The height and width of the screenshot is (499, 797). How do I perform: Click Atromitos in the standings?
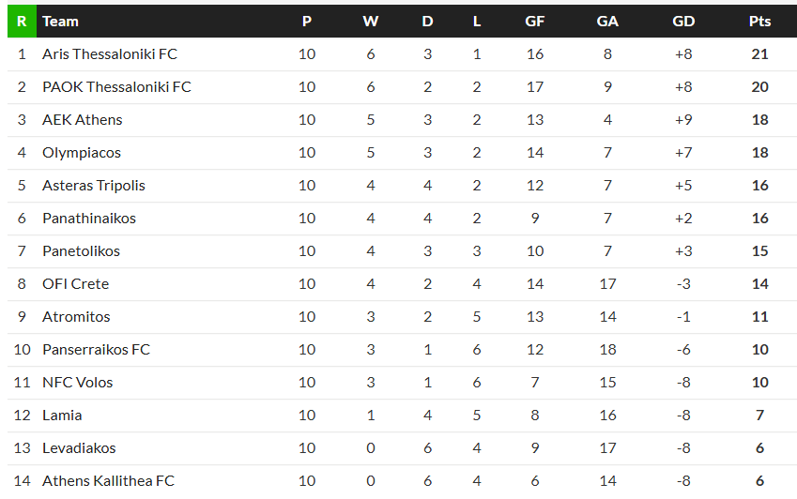tap(76, 317)
